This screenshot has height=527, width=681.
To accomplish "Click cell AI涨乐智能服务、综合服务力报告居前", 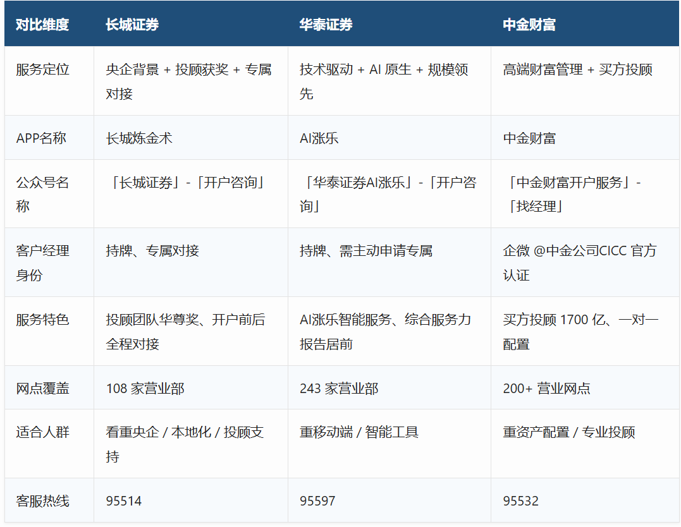I will coord(389,331).
